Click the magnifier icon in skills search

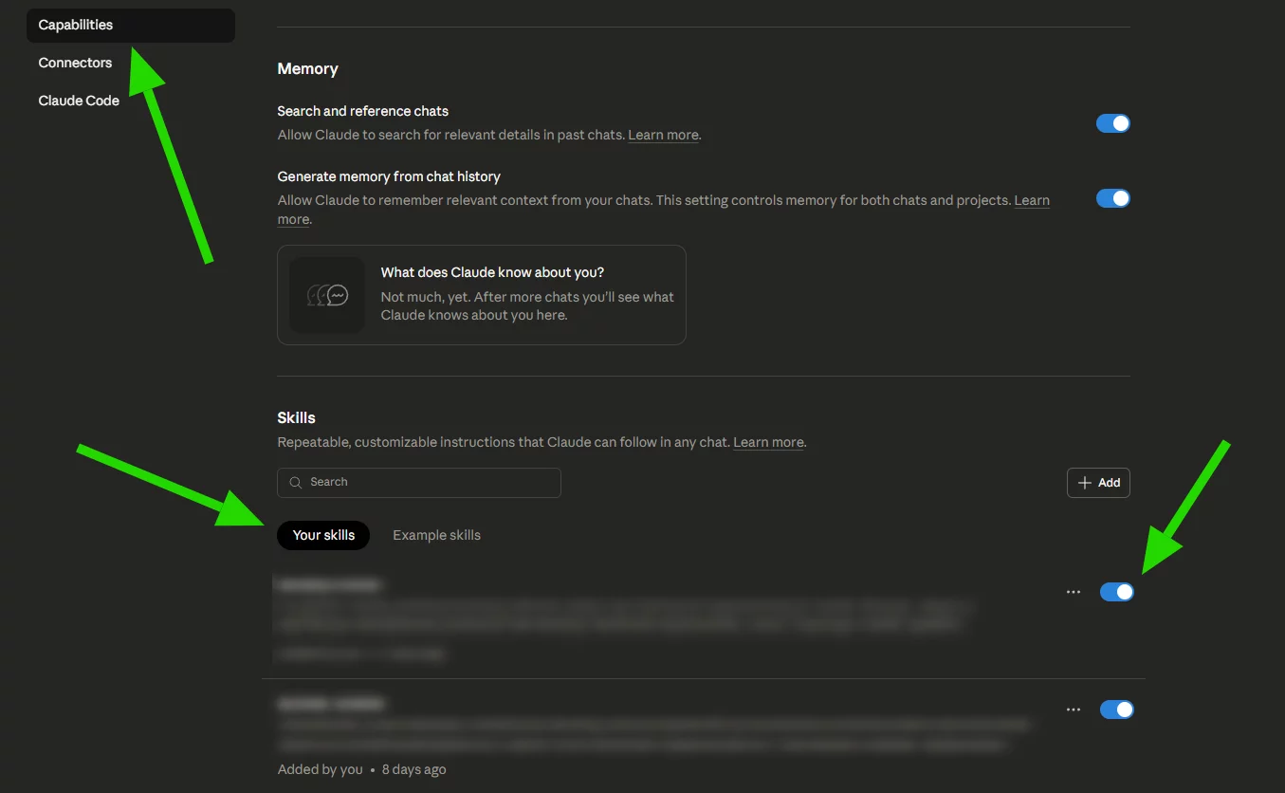point(296,482)
